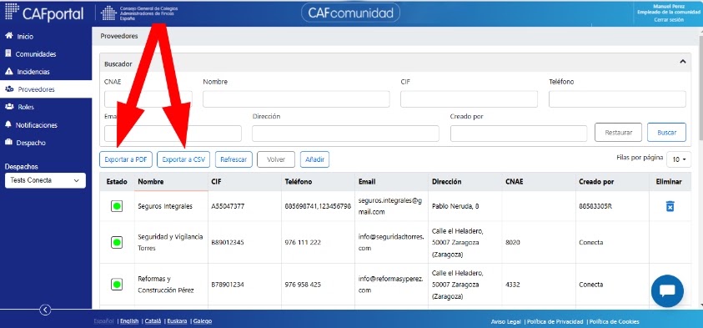Screen dimensions: 703x328
Task: Click the vertical page scrollbar
Action: coord(700,169)
